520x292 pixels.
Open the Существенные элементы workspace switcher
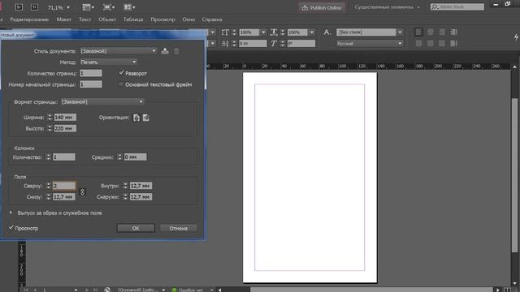point(388,7)
